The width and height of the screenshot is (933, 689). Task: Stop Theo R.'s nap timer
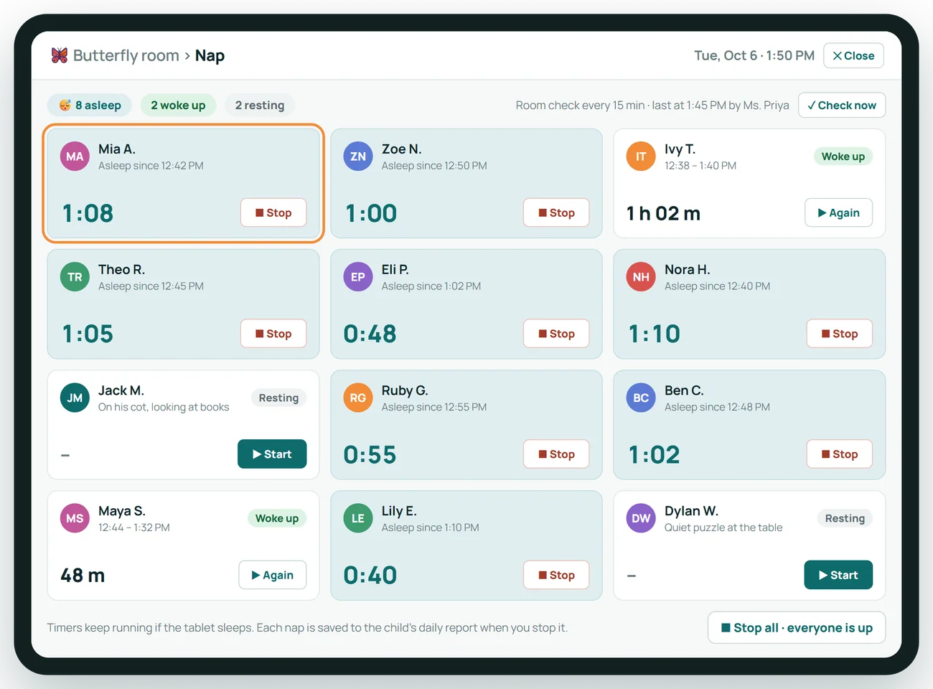pos(273,334)
